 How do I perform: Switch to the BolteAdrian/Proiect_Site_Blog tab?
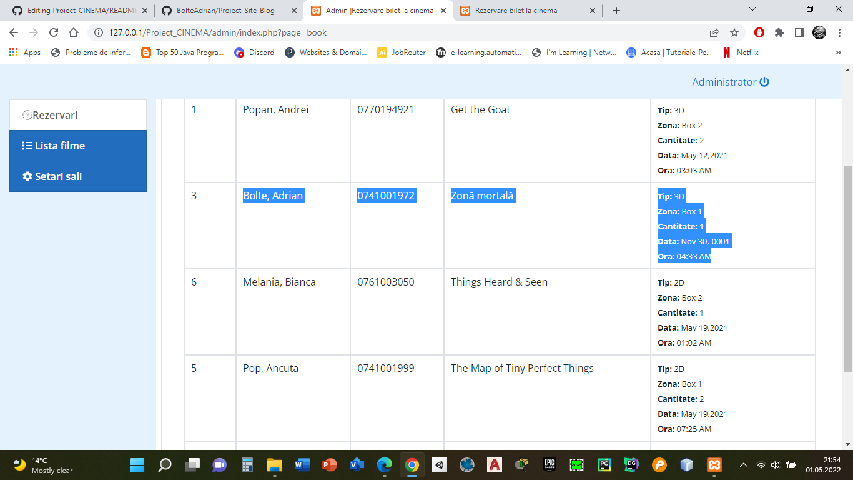click(229, 11)
